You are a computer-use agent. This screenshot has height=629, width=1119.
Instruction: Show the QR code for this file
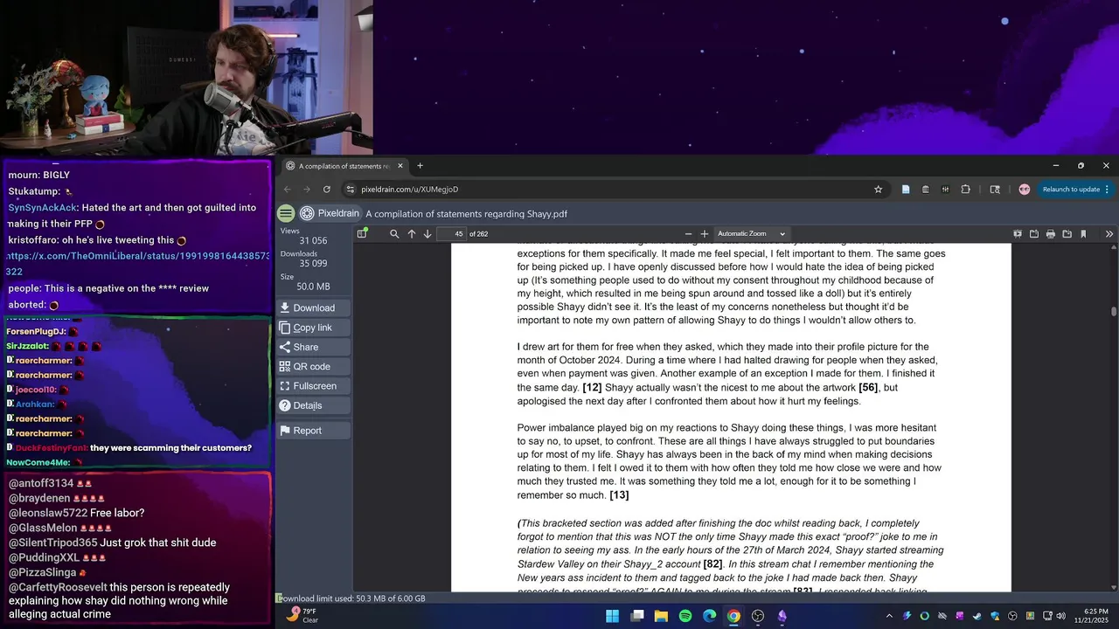pyautogui.click(x=313, y=366)
